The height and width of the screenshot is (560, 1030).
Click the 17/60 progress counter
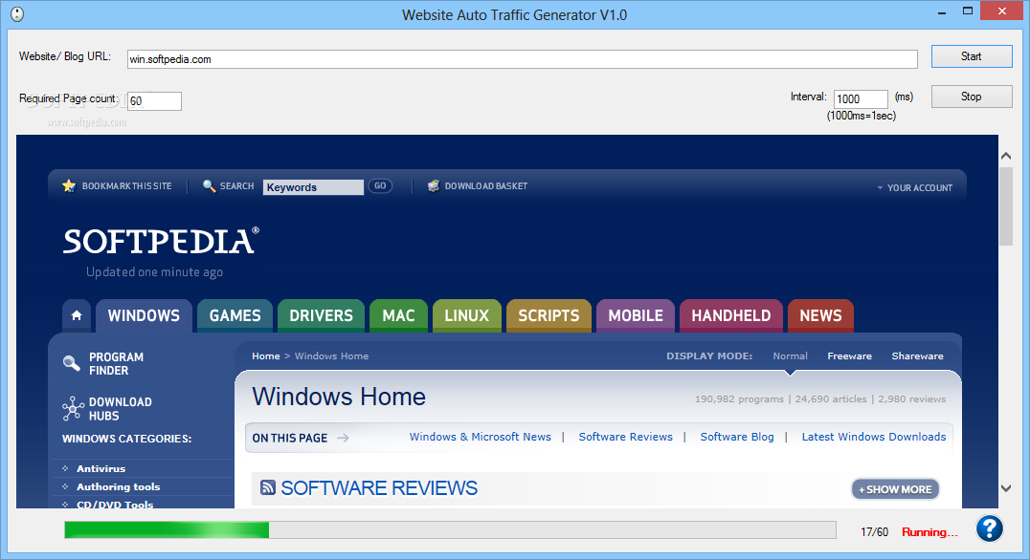[x=874, y=531]
